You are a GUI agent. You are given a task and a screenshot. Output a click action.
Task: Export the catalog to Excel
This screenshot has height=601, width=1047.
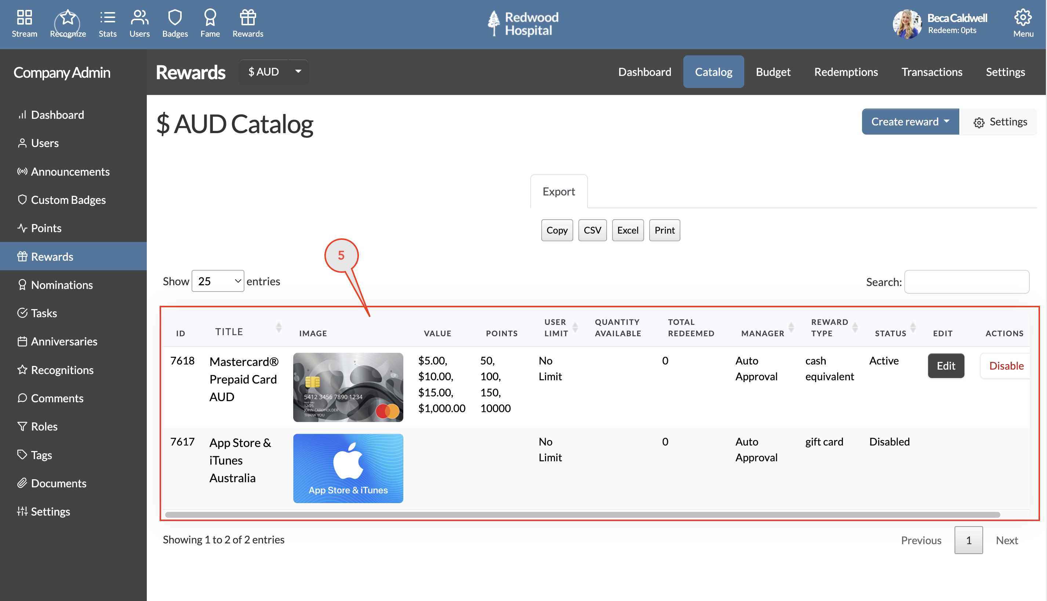[628, 230]
